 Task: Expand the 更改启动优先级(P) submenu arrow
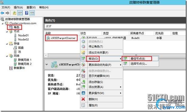tap(121, 65)
